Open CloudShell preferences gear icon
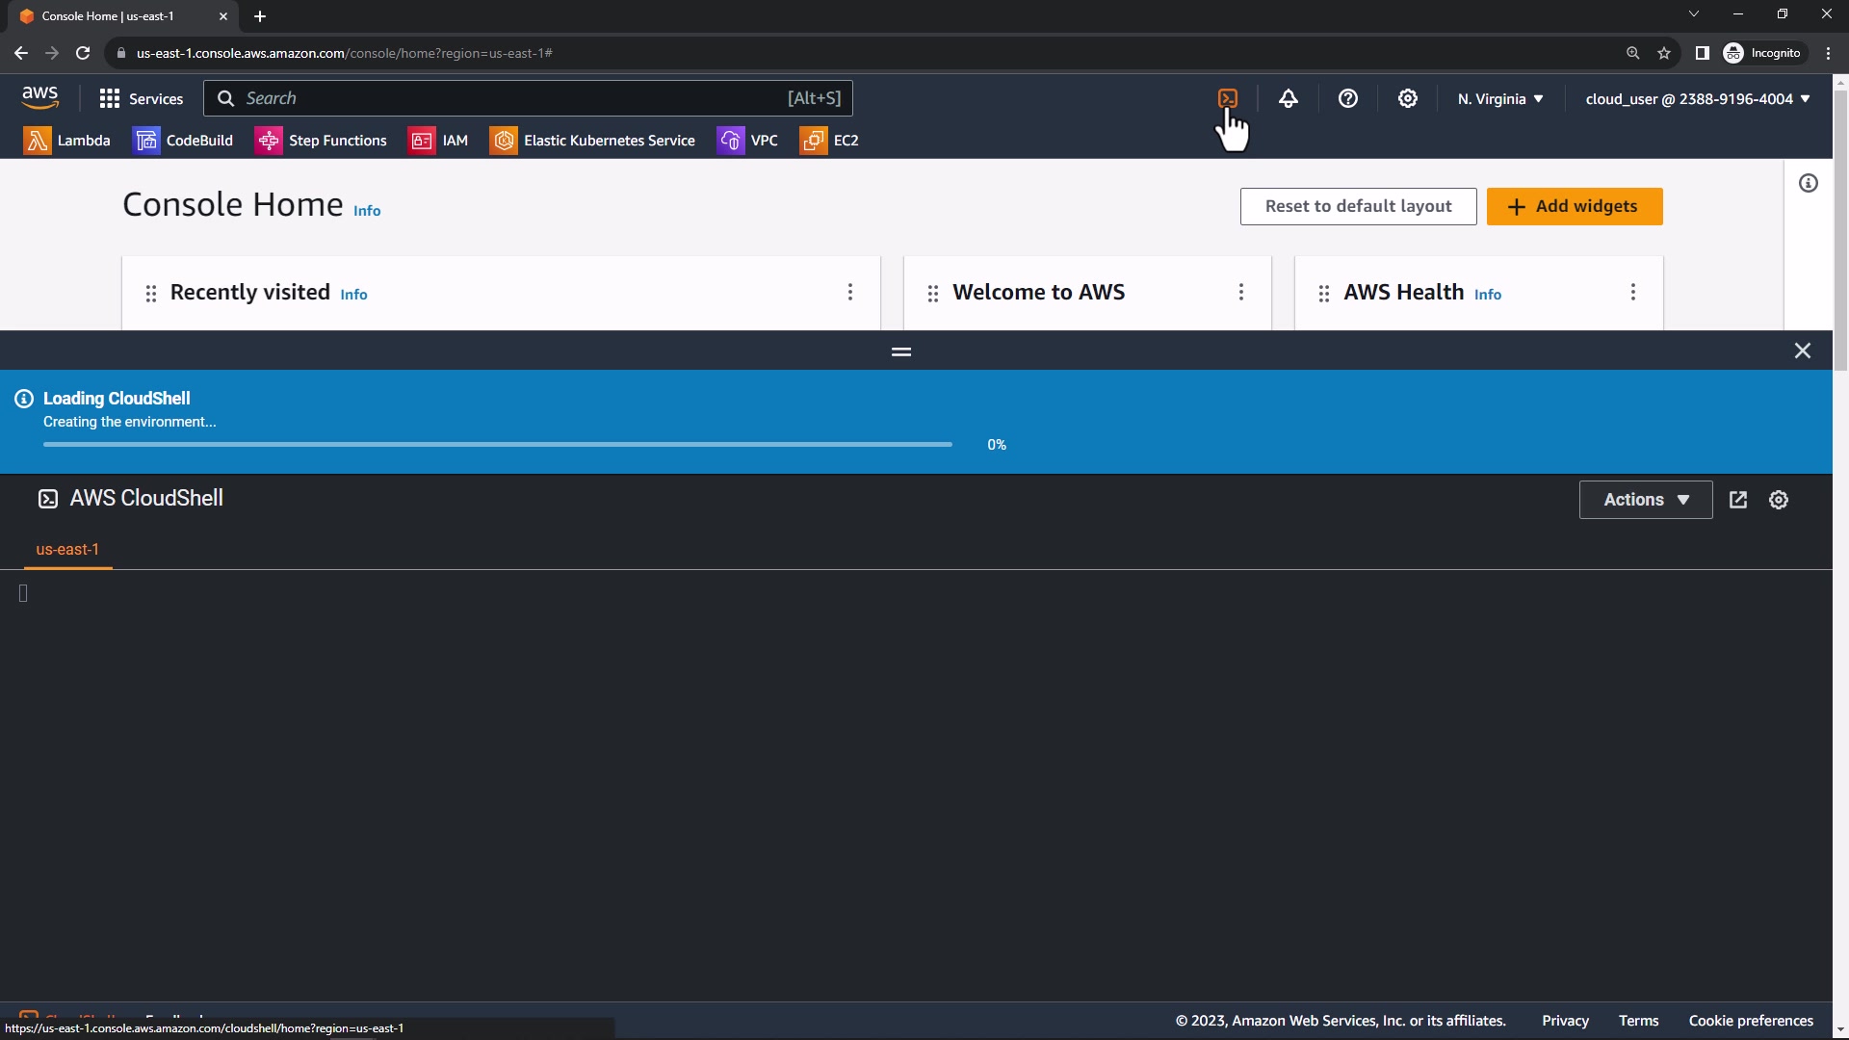The height and width of the screenshot is (1040, 1849). (1778, 500)
